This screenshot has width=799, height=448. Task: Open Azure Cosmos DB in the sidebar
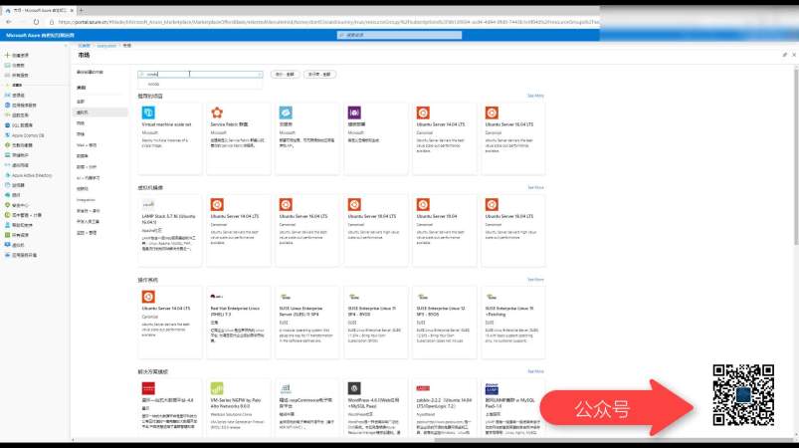pos(24,135)
